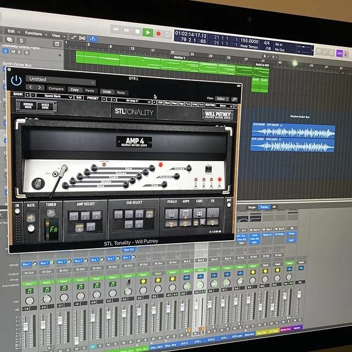This screenshot has width=352, height=352.
Task: Select the All tab in mixer
Action: 274,207
